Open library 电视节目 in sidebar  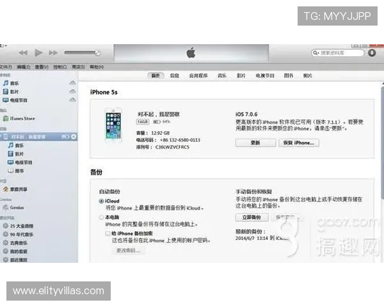click(15, 100)
